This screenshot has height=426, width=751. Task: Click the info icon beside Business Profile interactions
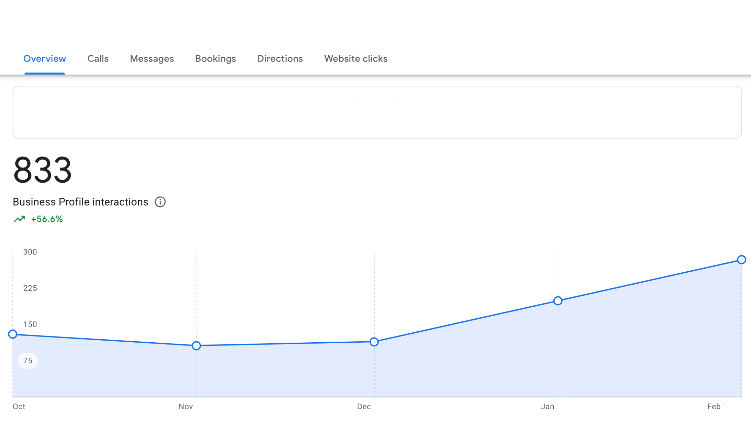pyautogui.click(x=160, y=202)
